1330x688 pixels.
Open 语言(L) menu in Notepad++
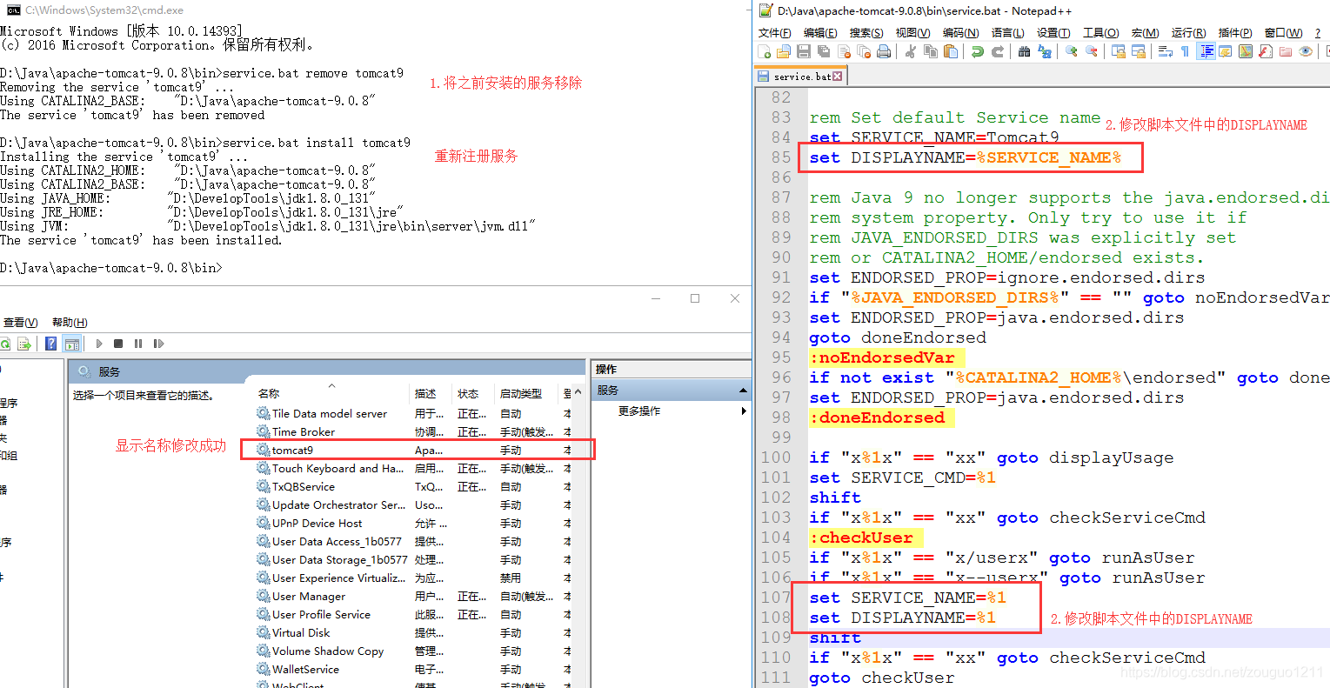click(1007, 33)
